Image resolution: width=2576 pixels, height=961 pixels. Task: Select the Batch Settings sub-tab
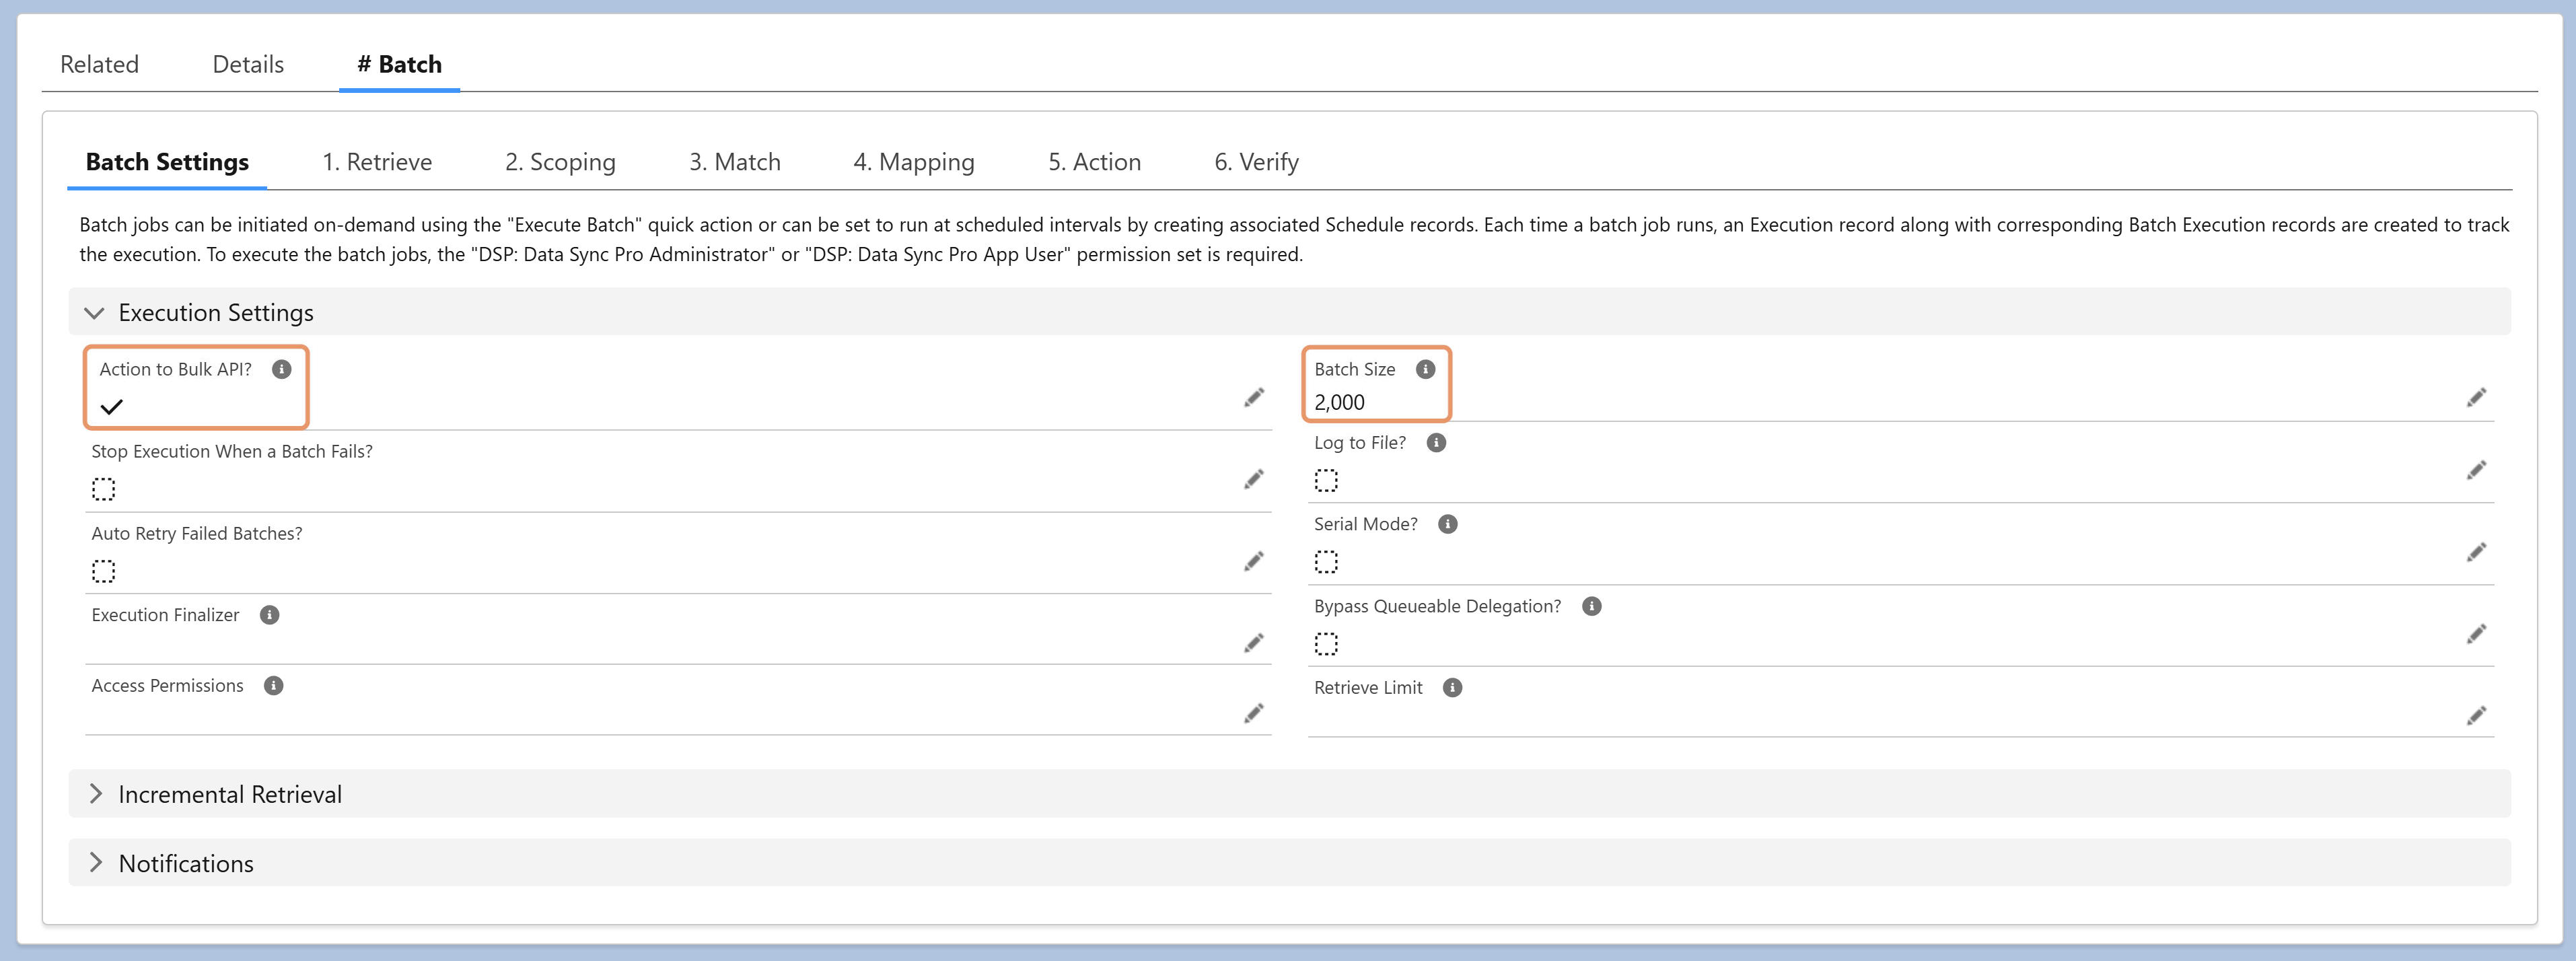tap(167, 162)
